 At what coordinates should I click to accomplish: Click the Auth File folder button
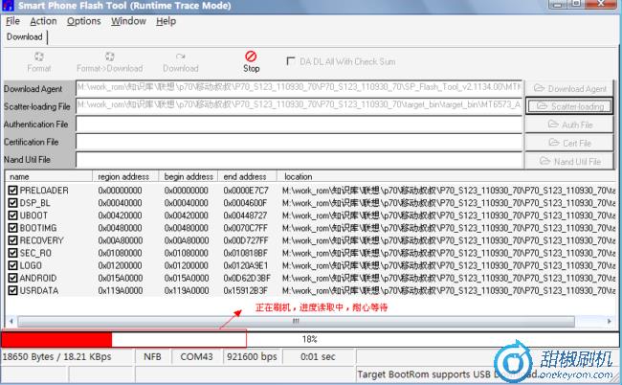[569, 125]
